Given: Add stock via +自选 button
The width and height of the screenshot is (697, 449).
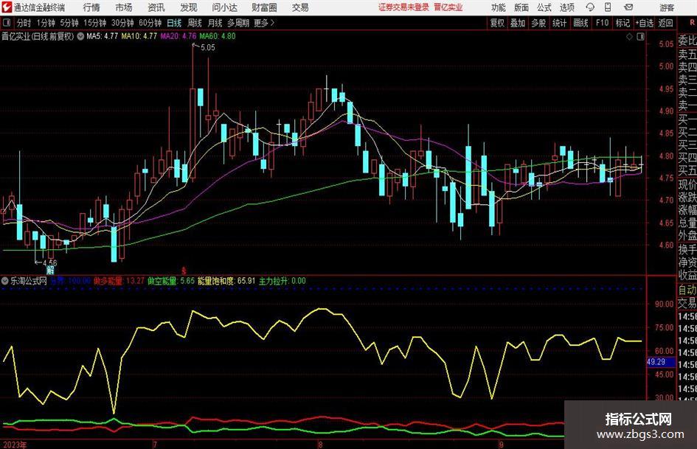Looking at the screenshot, I should point(644,23).
